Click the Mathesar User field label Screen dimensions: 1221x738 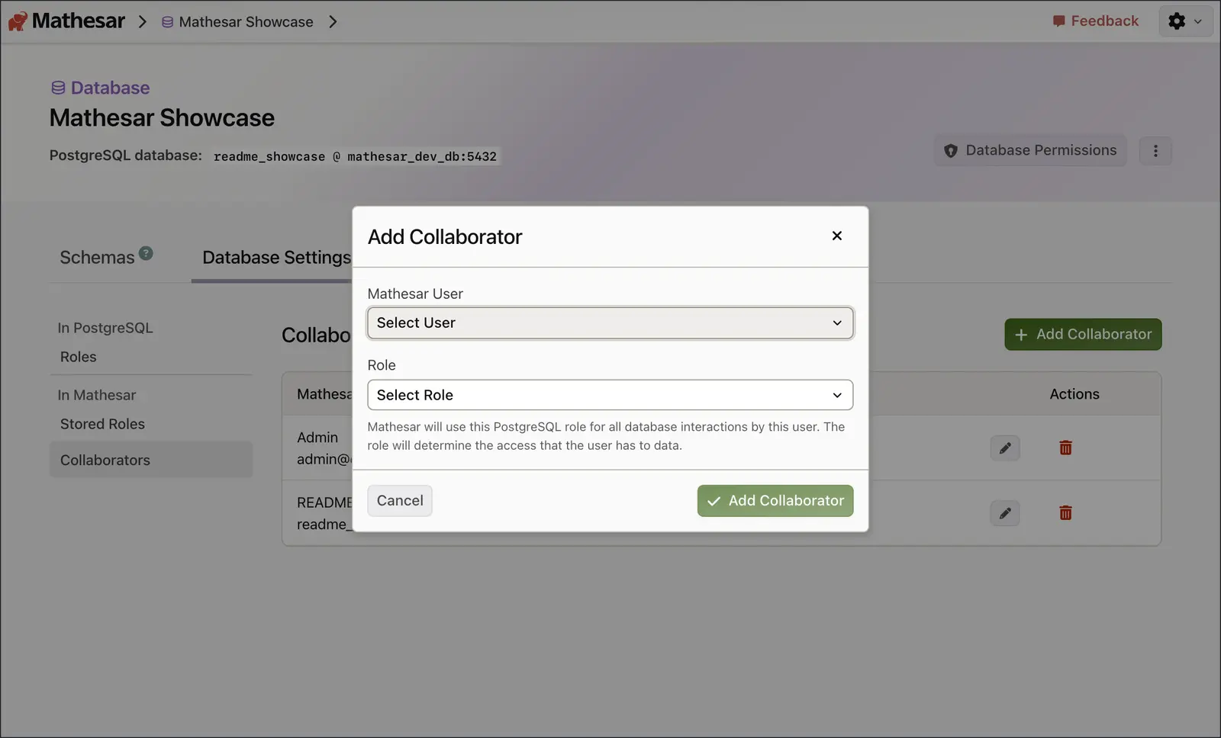coord(415,294)
